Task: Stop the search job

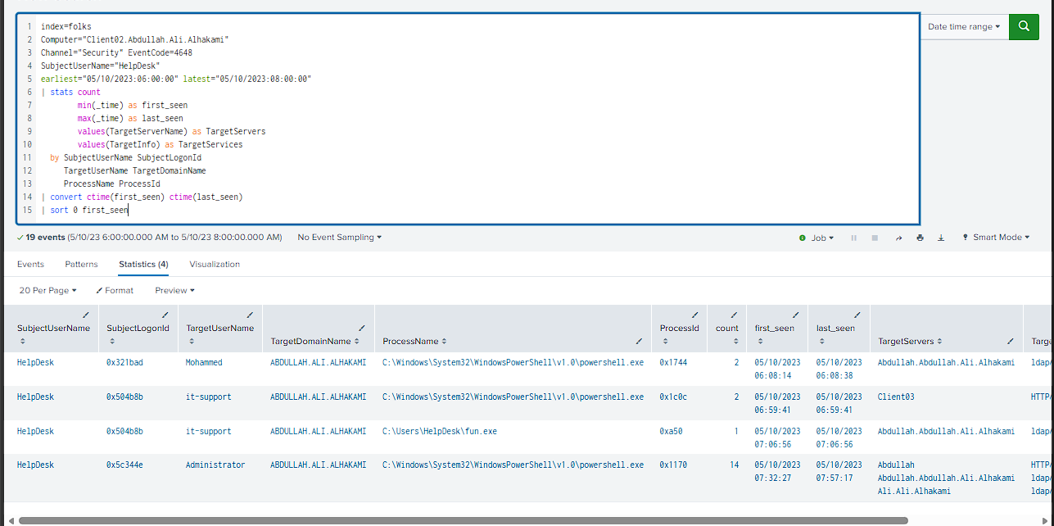Action: [875, 238]
